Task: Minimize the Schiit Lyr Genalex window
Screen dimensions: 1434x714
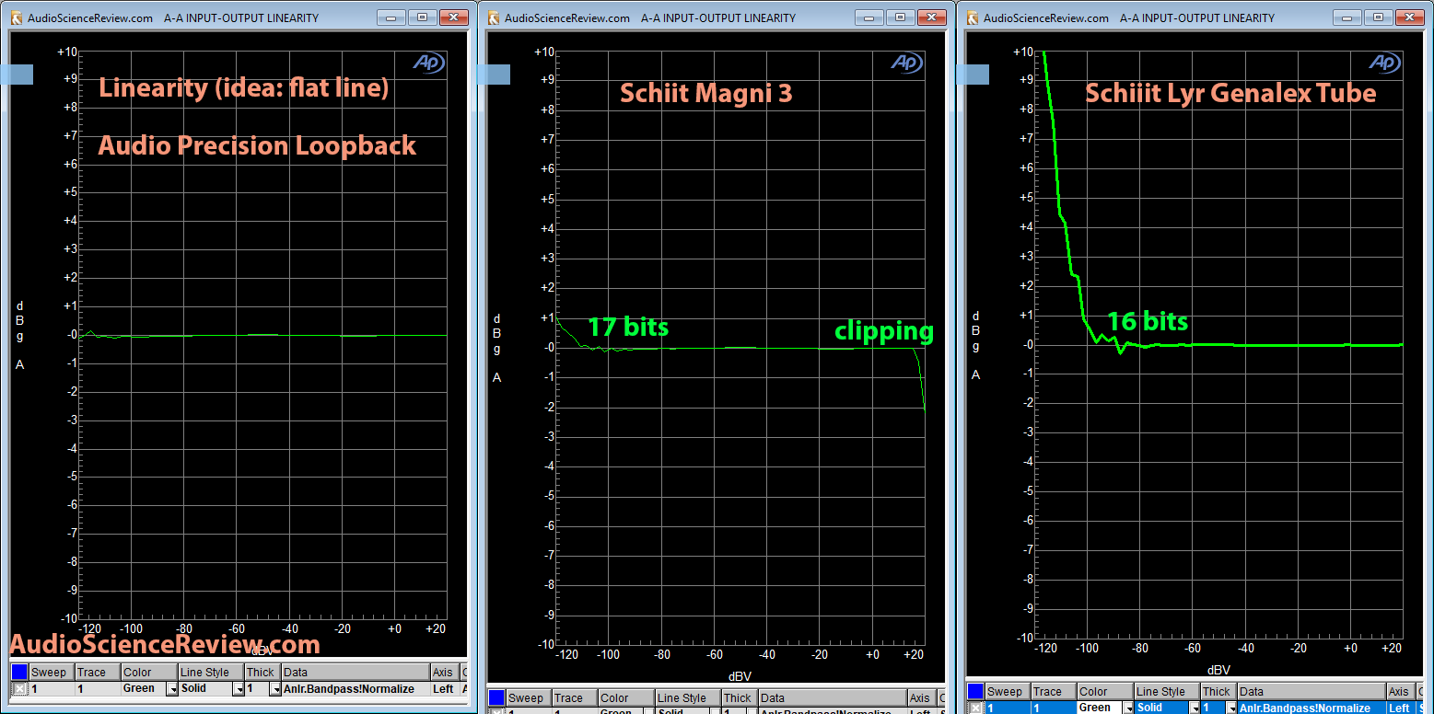Action: point(1348,17)
